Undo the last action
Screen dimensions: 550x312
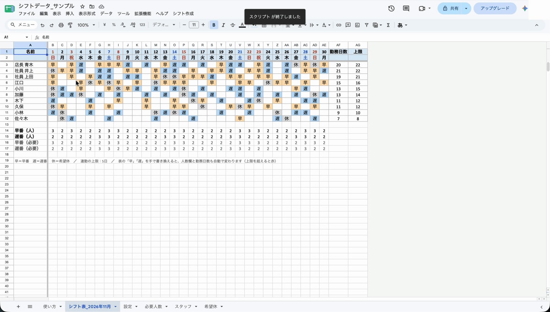43,25
